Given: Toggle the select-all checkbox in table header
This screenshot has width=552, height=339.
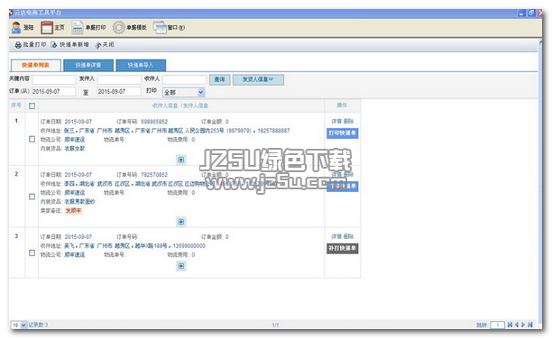Looking at the screenshot, I should [x=32, y=105].
